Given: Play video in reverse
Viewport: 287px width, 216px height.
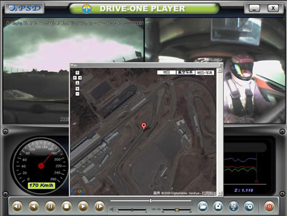Looking at the screenshot, I should tap(34, 206).
